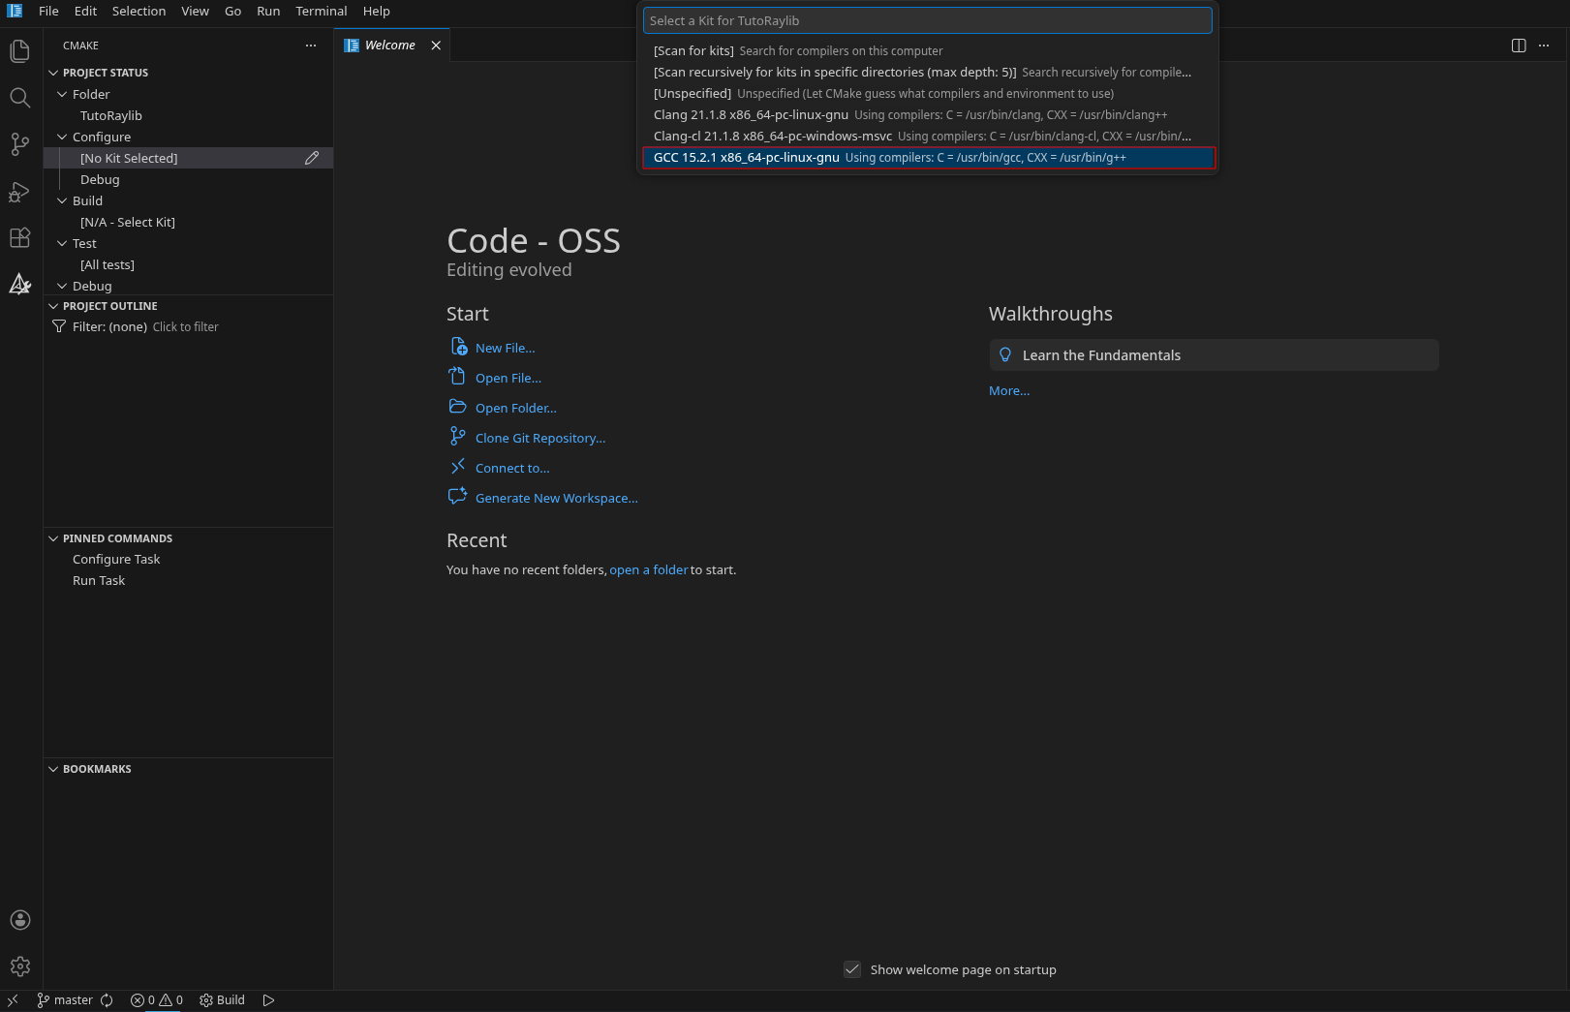This screenshot has width=1570, height=1012.
Task: Toggle Show welcome page on startup
Action: pyautogui.click(x=852, y=969)
